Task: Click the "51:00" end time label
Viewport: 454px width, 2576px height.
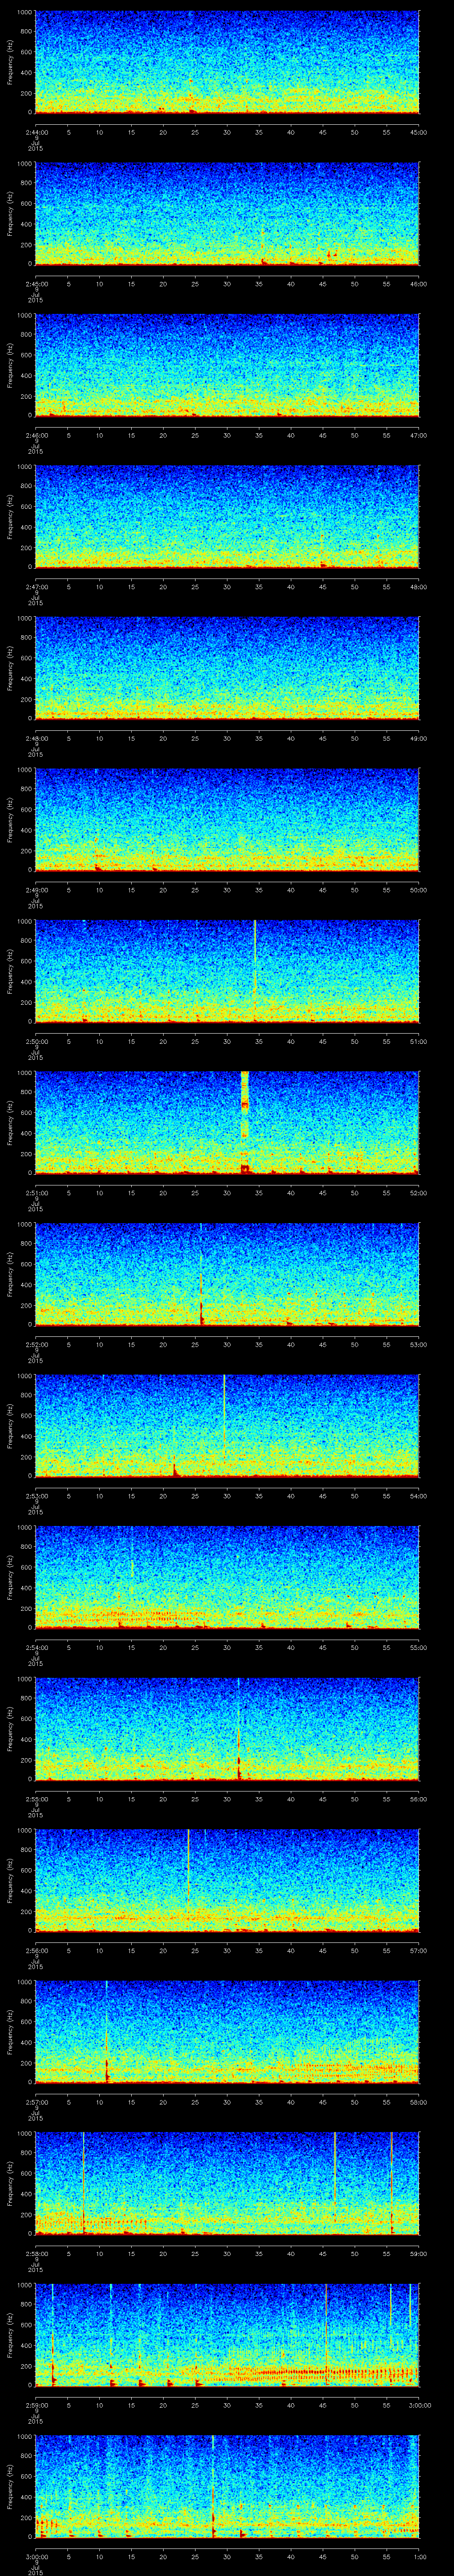Action: [419, 1042]
